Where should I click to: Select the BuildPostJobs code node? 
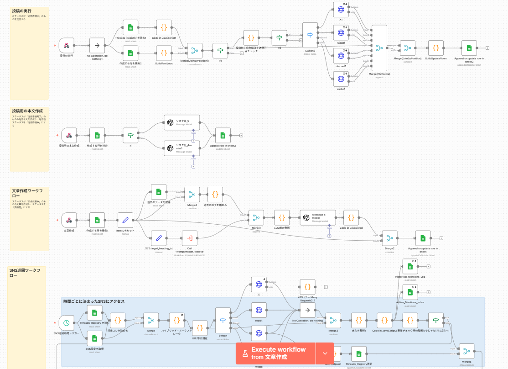tap(164, 53)
